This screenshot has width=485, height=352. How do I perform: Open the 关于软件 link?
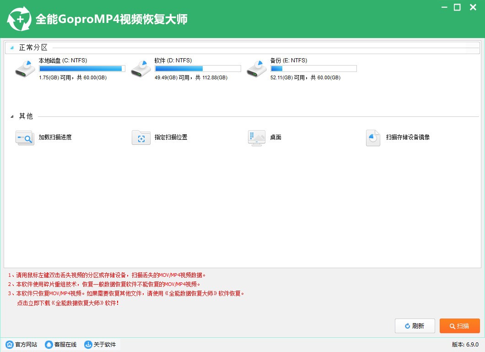(x=104, y=344)
